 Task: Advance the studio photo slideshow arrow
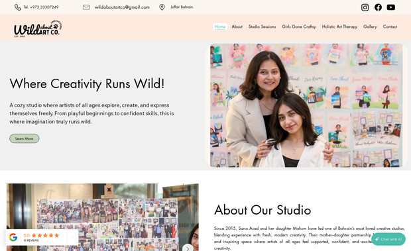tap(188, 248)
